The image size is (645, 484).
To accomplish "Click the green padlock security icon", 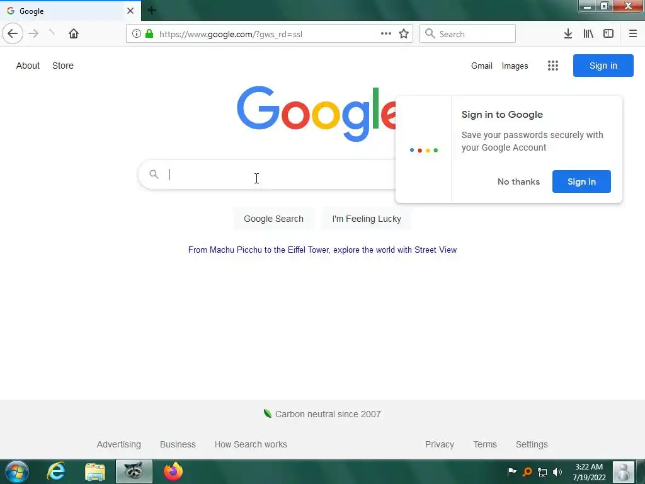I will point(149,33).
